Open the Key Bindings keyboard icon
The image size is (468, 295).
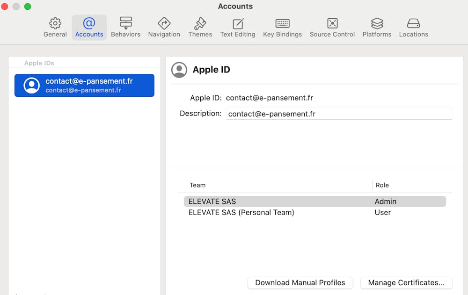click(x=282, y=23)
